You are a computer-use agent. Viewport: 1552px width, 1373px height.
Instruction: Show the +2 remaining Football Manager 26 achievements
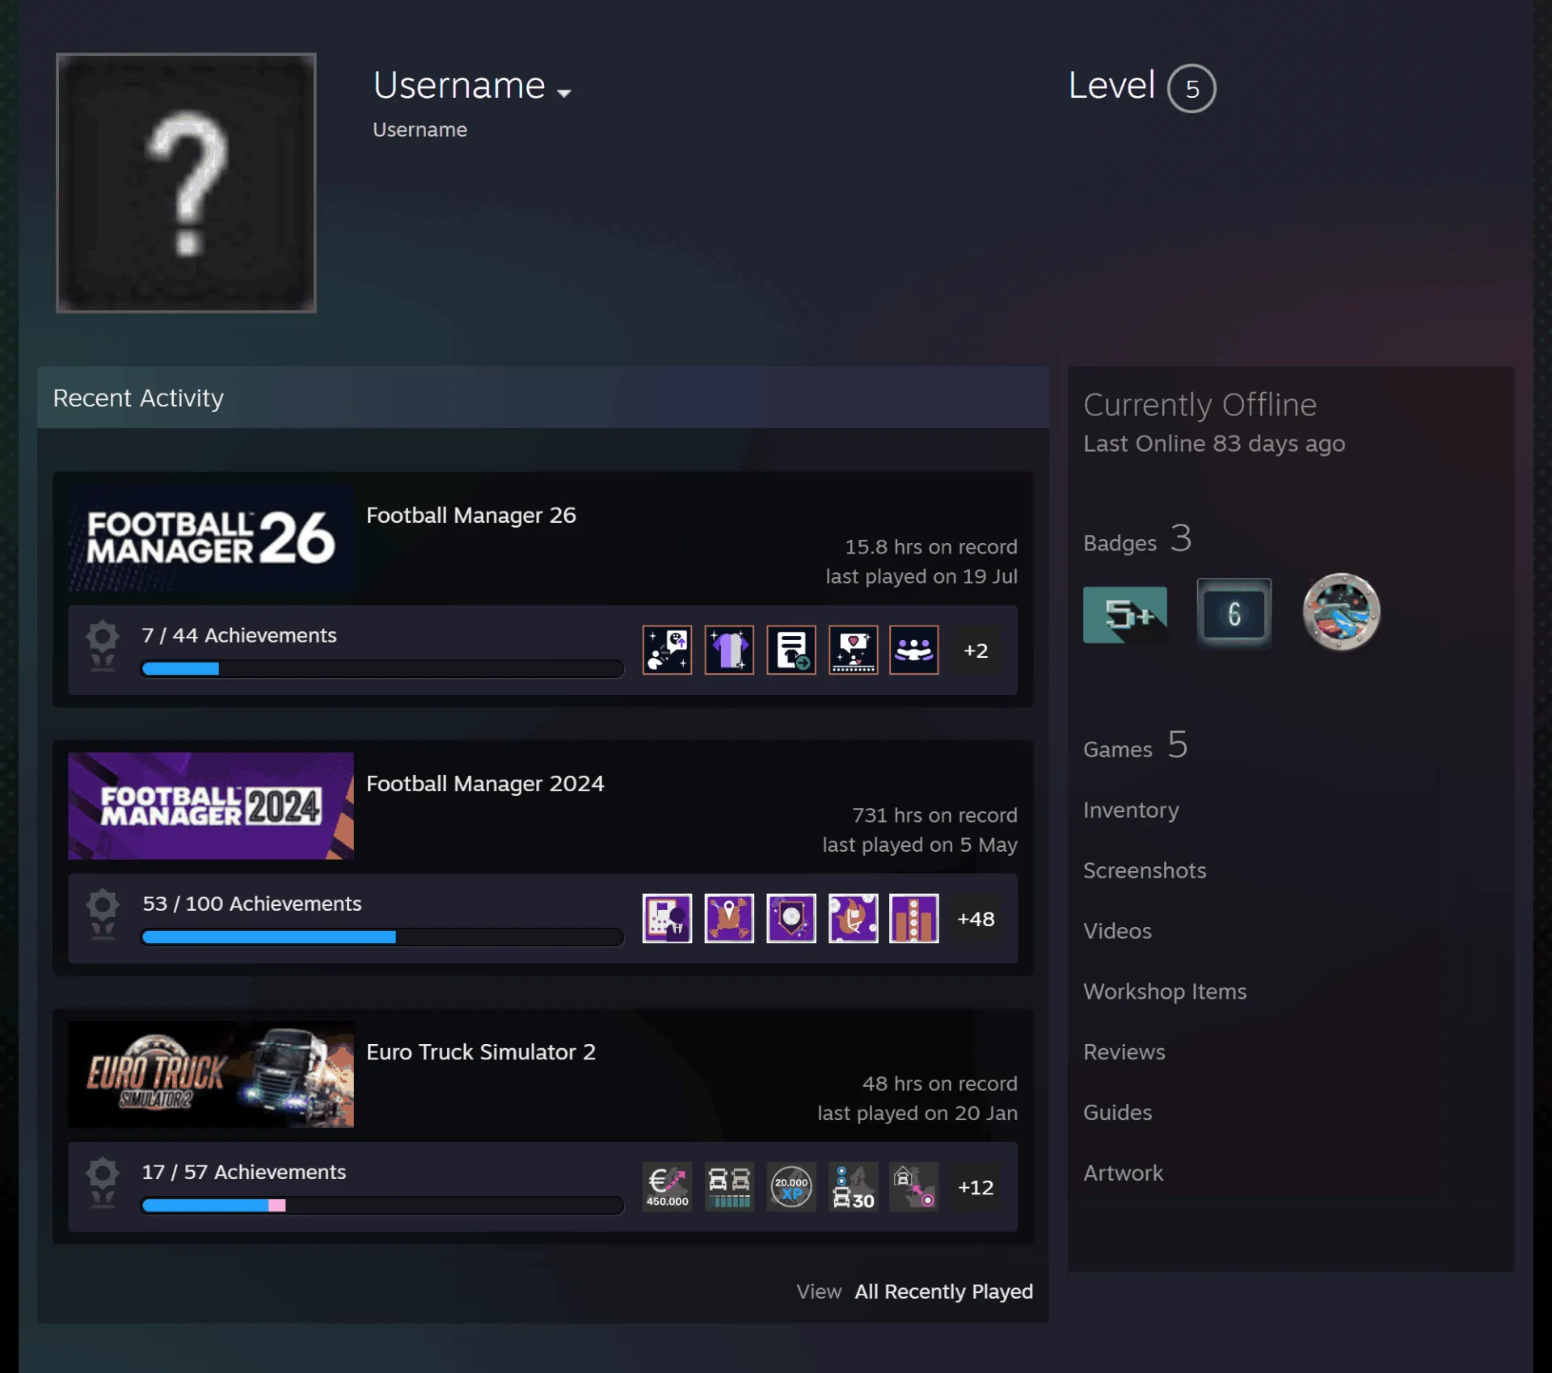(976, 651)
